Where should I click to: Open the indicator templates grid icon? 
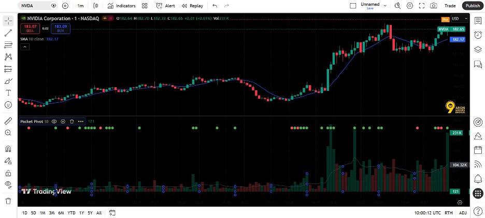coord(145,6)
